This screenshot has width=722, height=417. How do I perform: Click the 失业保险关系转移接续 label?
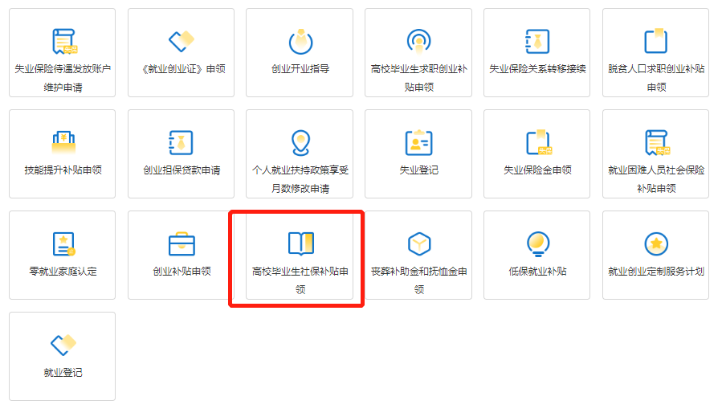tap(537, 69)
